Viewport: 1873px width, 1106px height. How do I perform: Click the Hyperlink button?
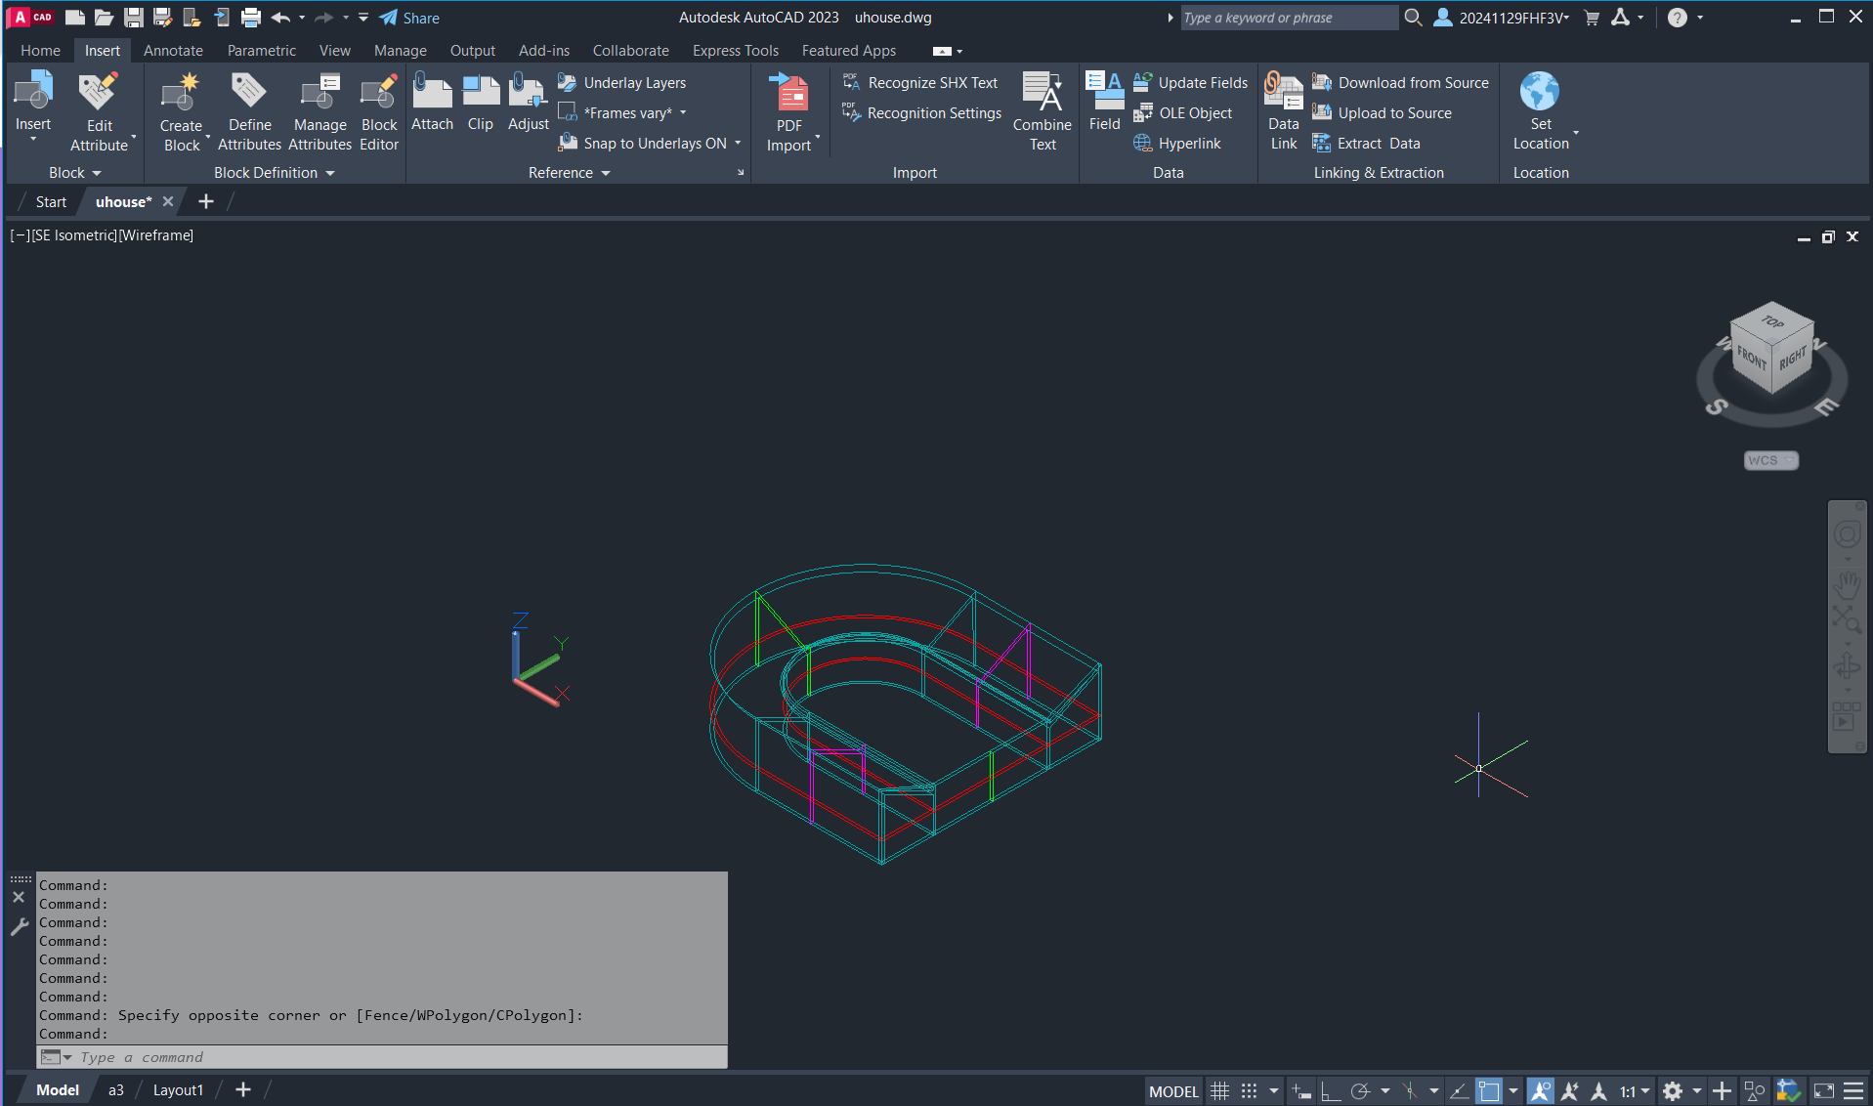click(1188, 144)
